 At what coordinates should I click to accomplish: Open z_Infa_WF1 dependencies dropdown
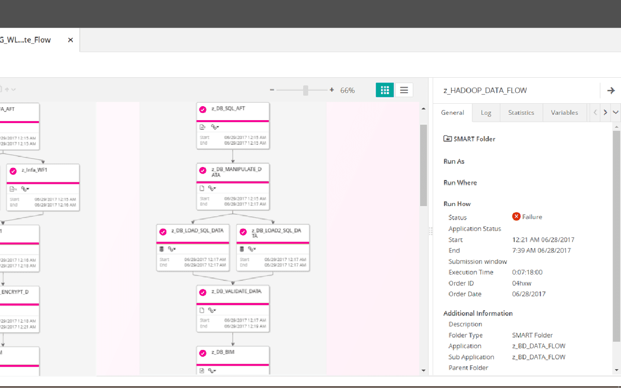25,189
